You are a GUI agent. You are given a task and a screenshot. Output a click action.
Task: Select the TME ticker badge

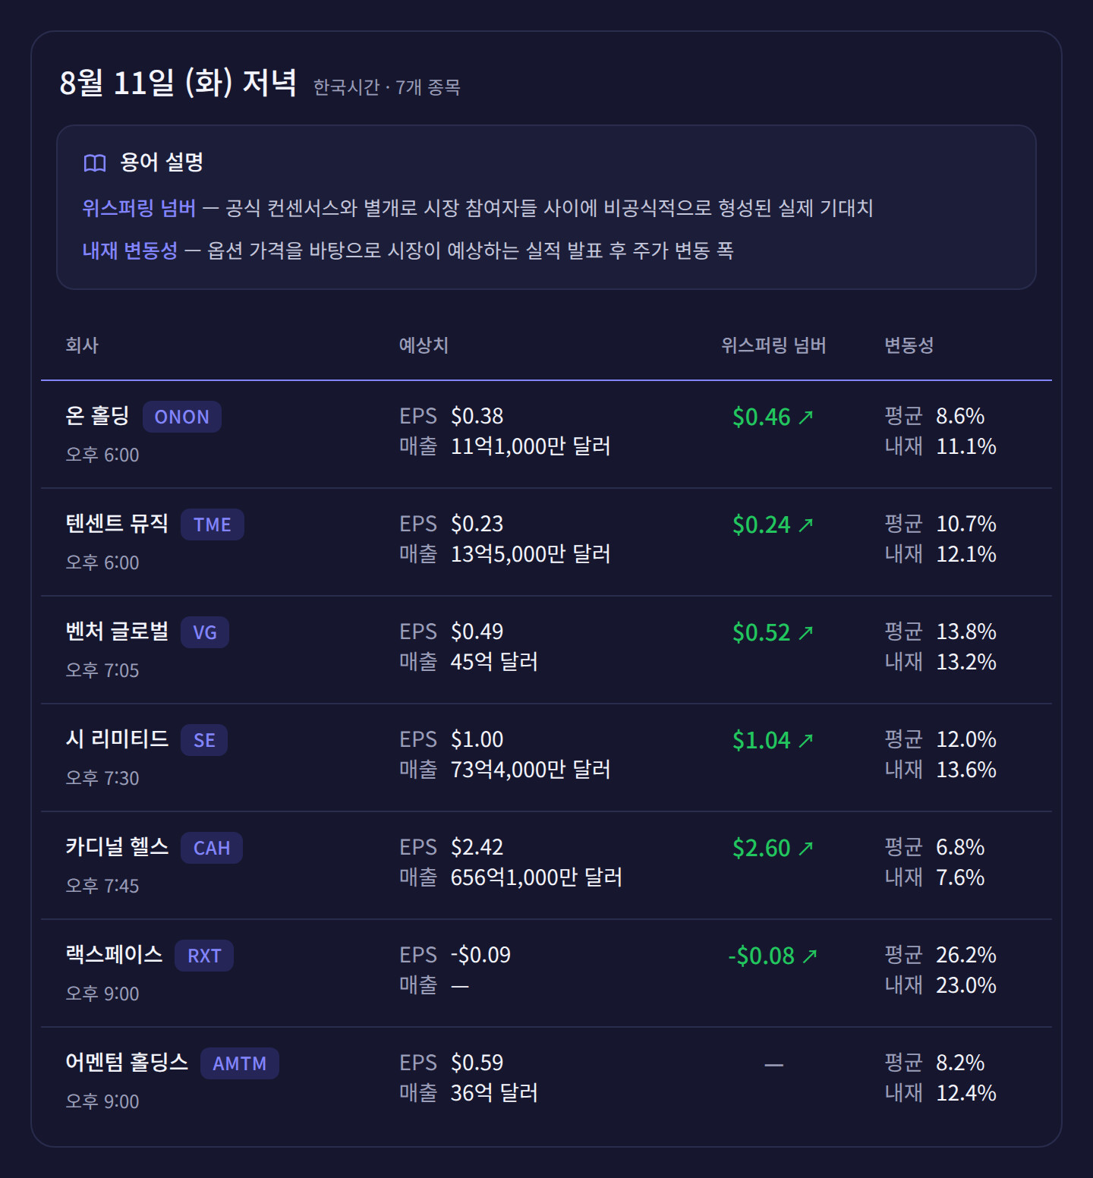[213, 524]
